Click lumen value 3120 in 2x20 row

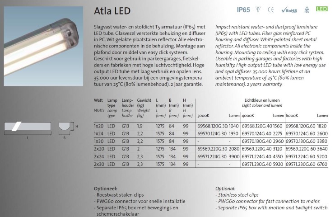tap(278, 149)
